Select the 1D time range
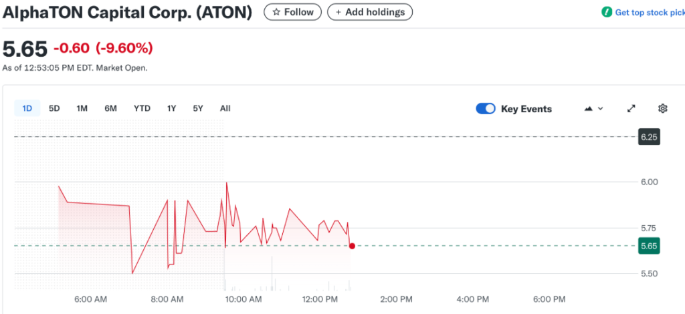This screenshot has height=314, width=685. pos(27,108)
